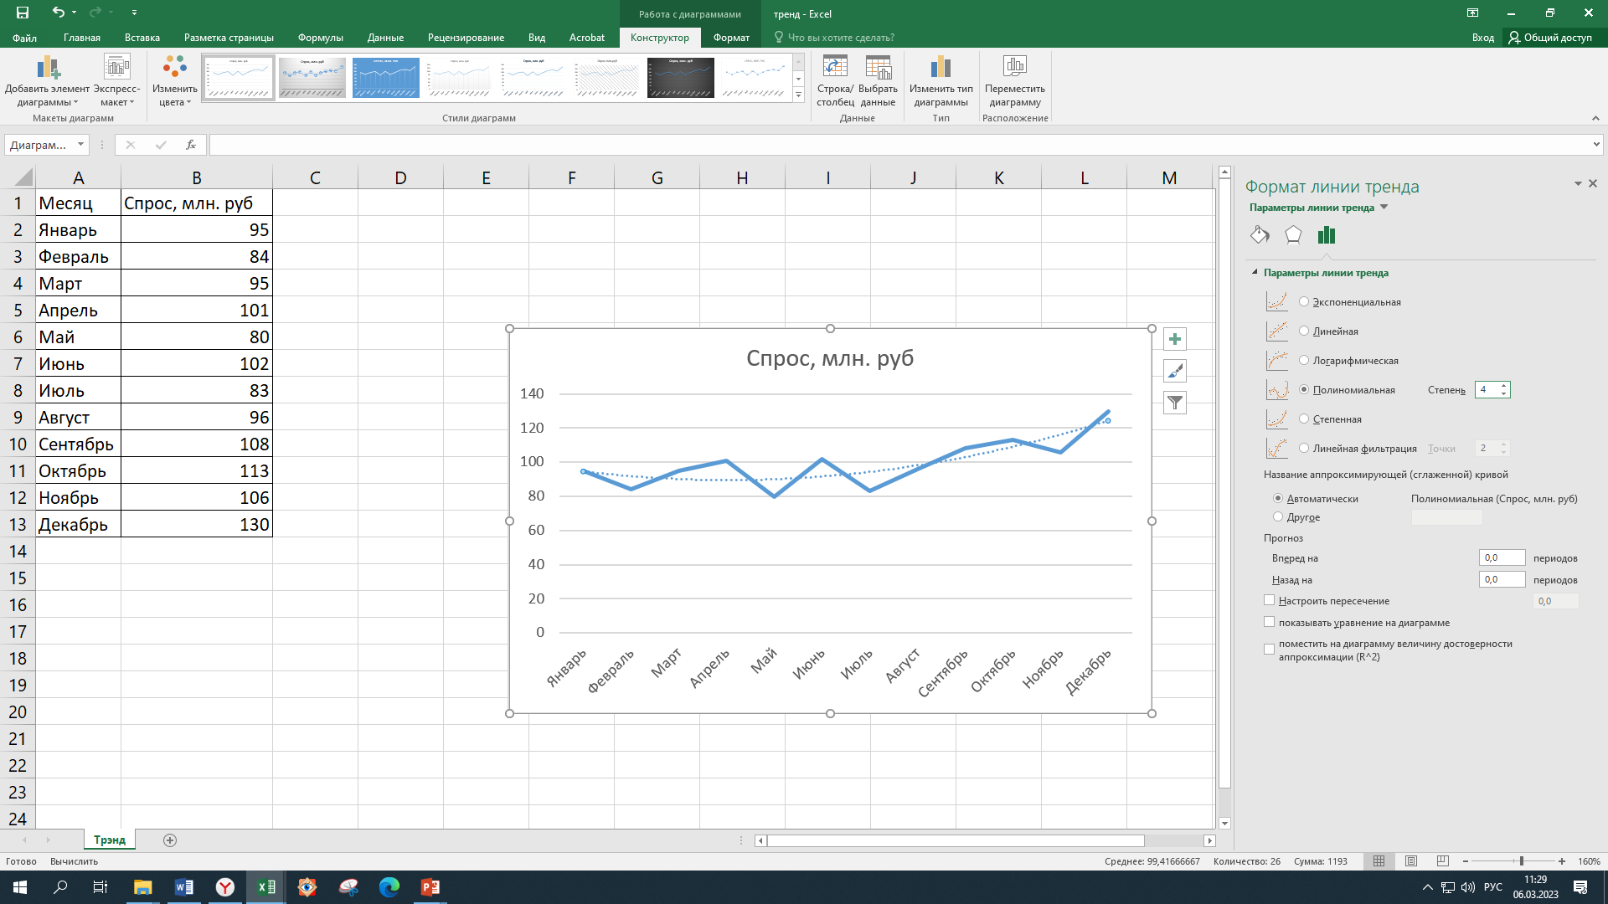Click the zoom slider in the status bar

click(1521, 861)
